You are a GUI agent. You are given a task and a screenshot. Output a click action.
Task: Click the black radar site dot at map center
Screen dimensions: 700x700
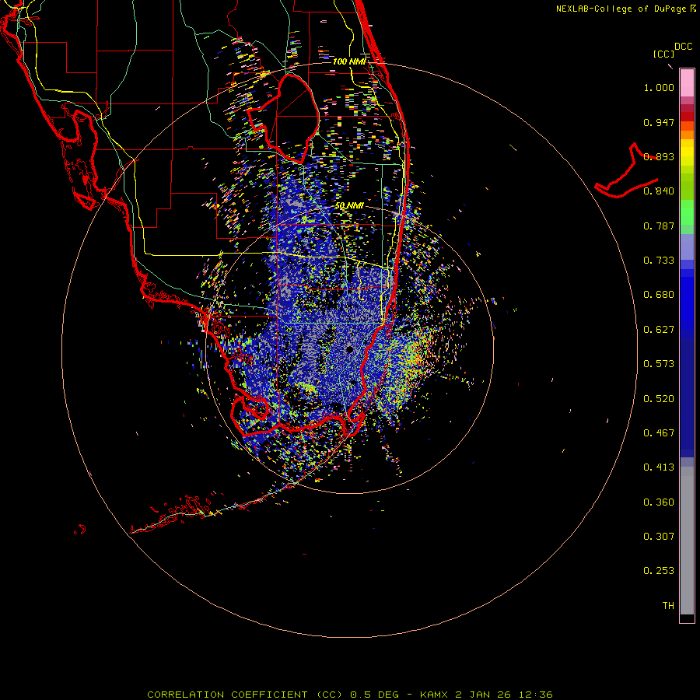[x=349, y=349]
